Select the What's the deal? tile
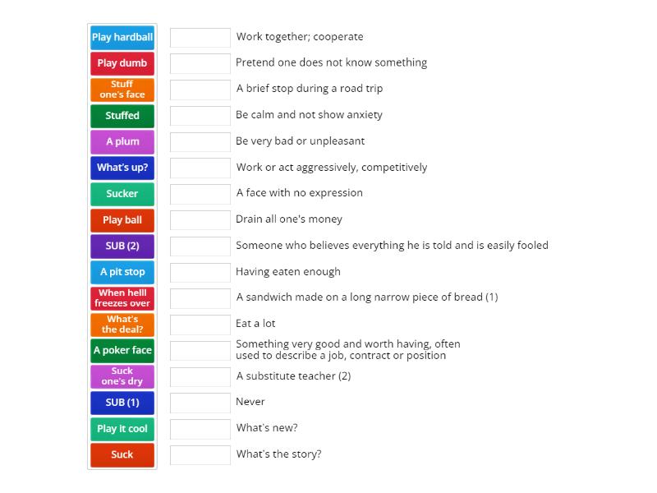This screenshot has height=493, width=657. [122, 325]
